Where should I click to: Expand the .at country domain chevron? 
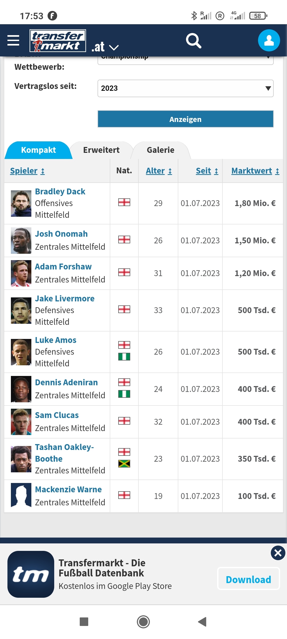pos(114,48)
